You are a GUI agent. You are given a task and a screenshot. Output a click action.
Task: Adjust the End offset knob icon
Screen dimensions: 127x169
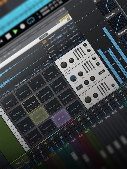[x=76, y=39]
